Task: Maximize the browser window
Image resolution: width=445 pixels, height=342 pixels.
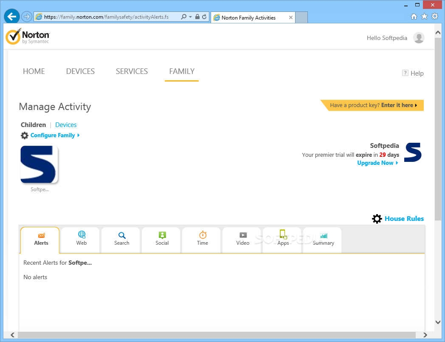Action: click(x=417, y=5)
